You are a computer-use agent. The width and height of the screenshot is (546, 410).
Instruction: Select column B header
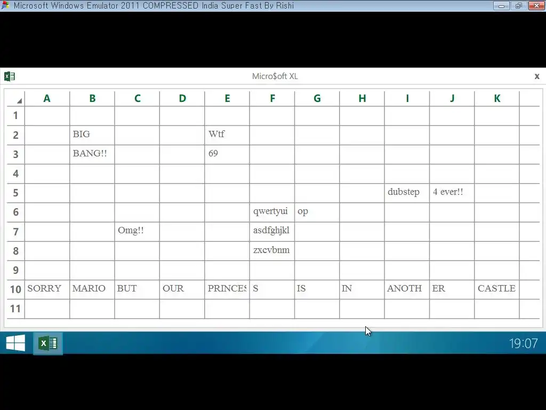[92, 99]
